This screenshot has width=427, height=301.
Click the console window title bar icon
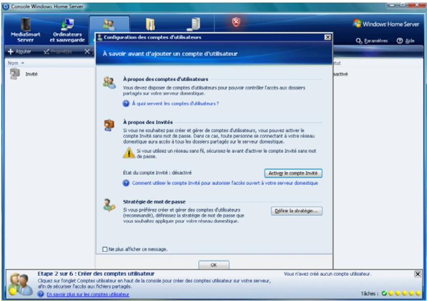click(x=6, y=6)
